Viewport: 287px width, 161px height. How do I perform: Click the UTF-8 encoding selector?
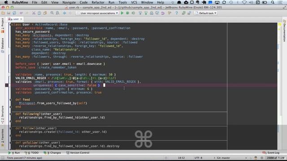[x=198, y=158]
